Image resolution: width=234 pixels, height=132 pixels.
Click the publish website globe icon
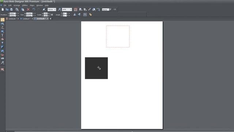click(x=94, y=10)
